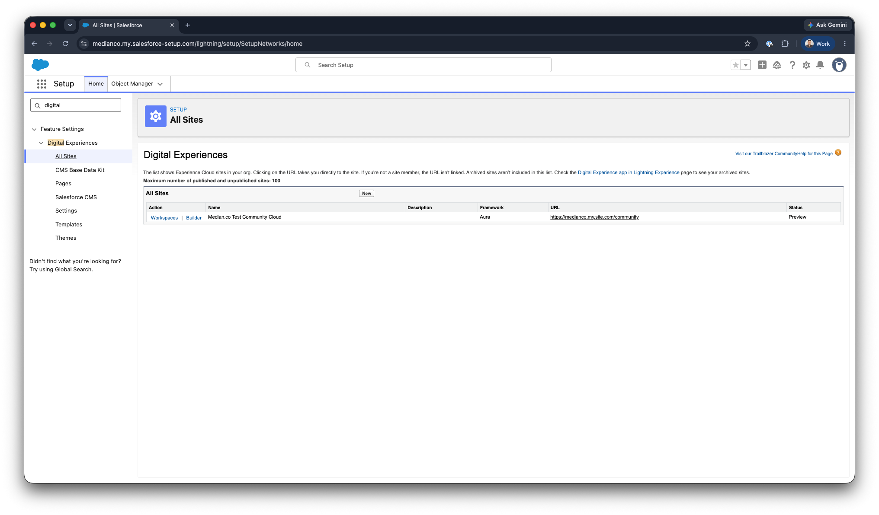Image resolution: width=879 pixels, height=515 pixels.
Task: Reload the current page
Action: (65, 44)
